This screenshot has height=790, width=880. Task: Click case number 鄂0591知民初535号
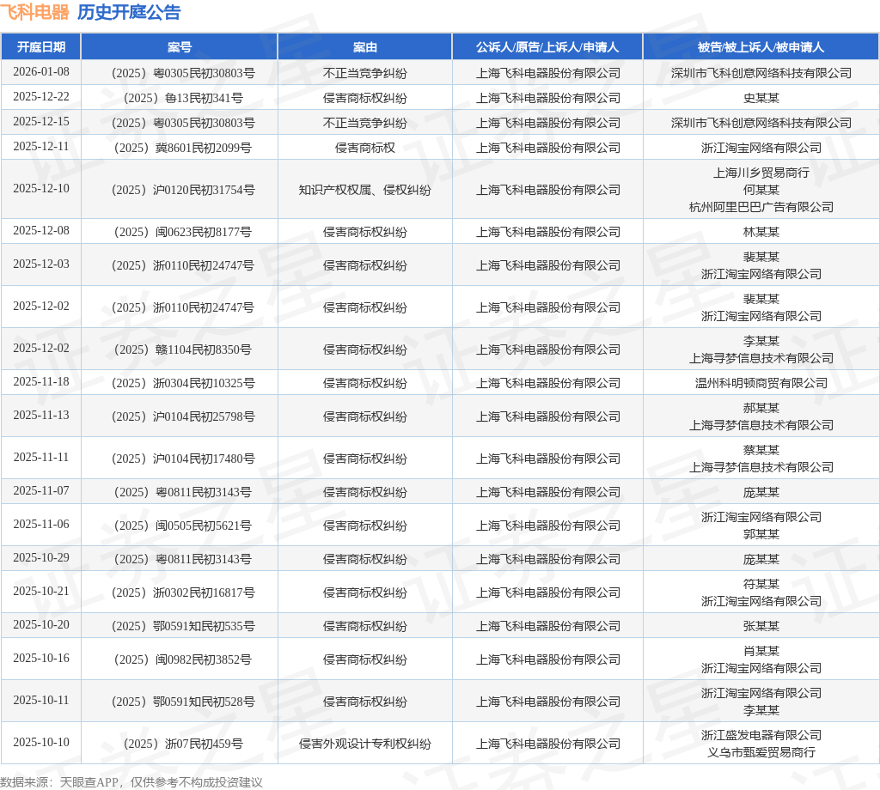point(183,626)
